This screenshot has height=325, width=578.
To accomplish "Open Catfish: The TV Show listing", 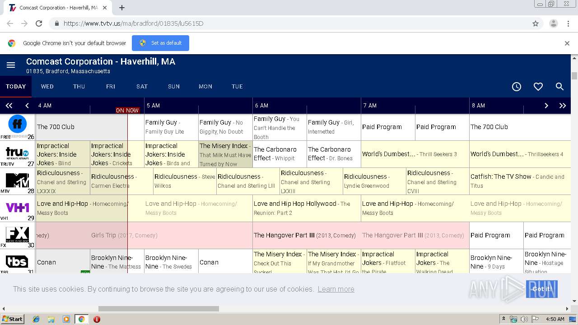I will pos(520,181).
